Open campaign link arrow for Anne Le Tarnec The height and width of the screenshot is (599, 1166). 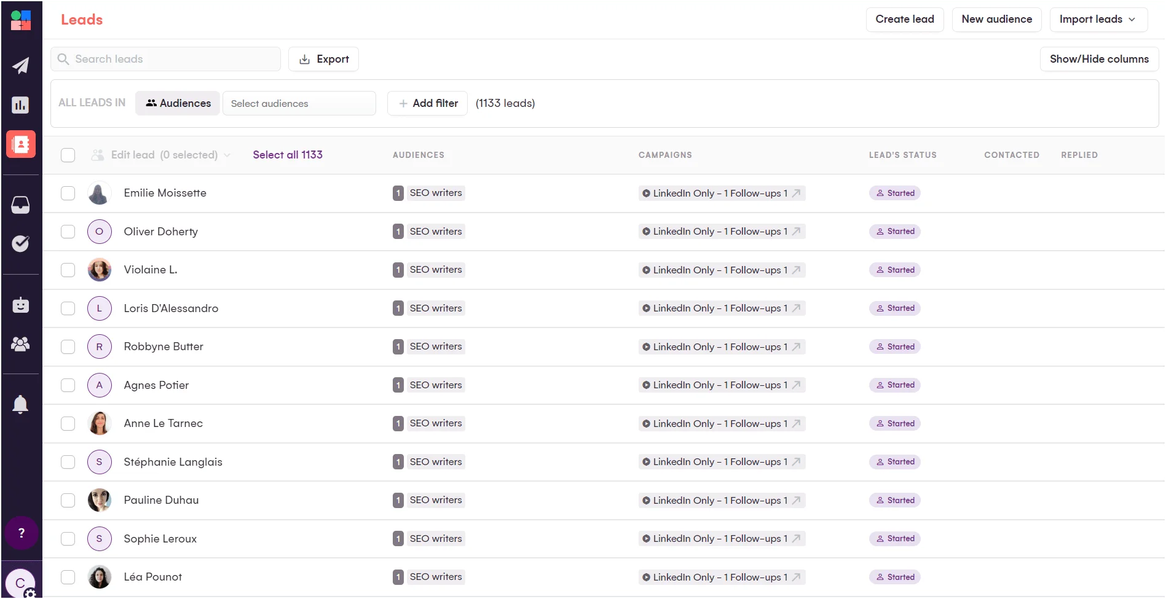[x=796, y=423]
